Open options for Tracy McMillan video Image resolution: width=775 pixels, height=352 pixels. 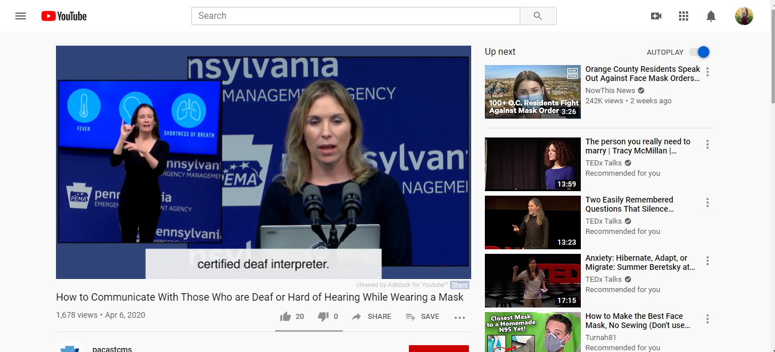point(708,144)
